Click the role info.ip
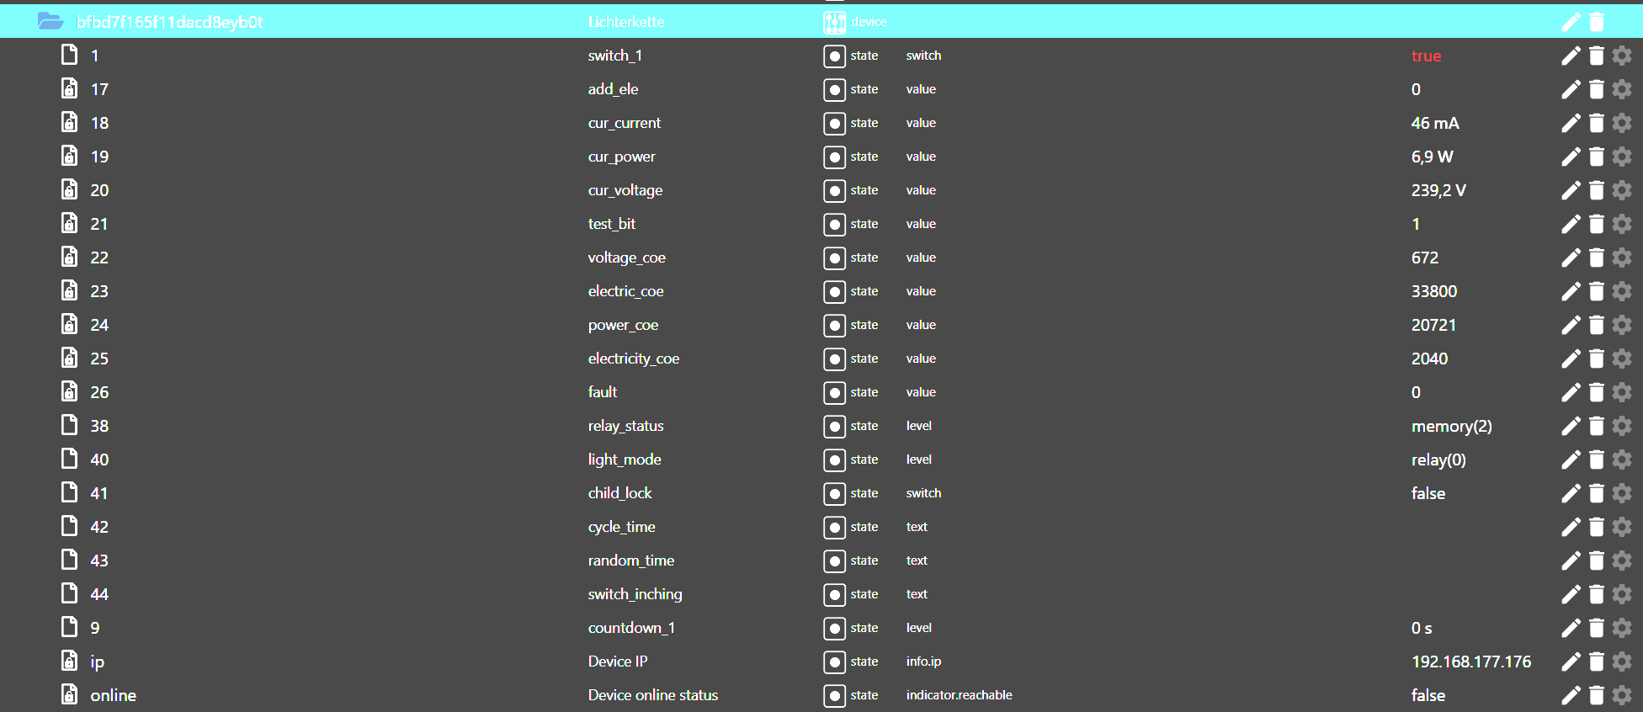 (923, 662)
